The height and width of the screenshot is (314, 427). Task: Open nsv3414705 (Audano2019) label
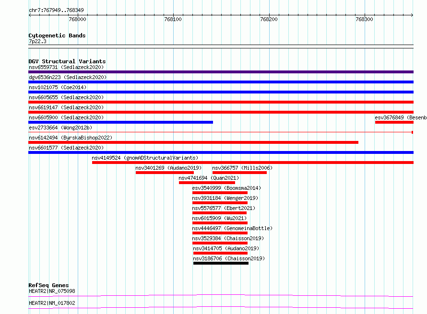(226, 248)
